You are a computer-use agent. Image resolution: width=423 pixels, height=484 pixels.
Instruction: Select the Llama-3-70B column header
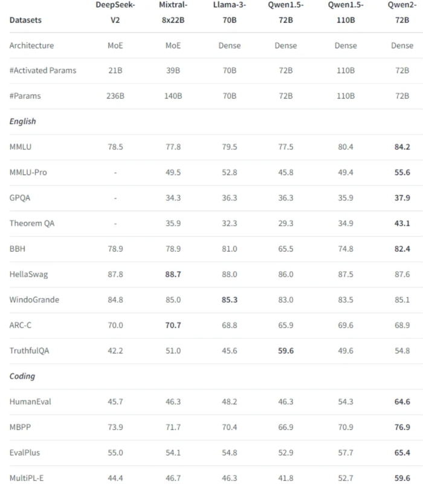pos(230,12)
